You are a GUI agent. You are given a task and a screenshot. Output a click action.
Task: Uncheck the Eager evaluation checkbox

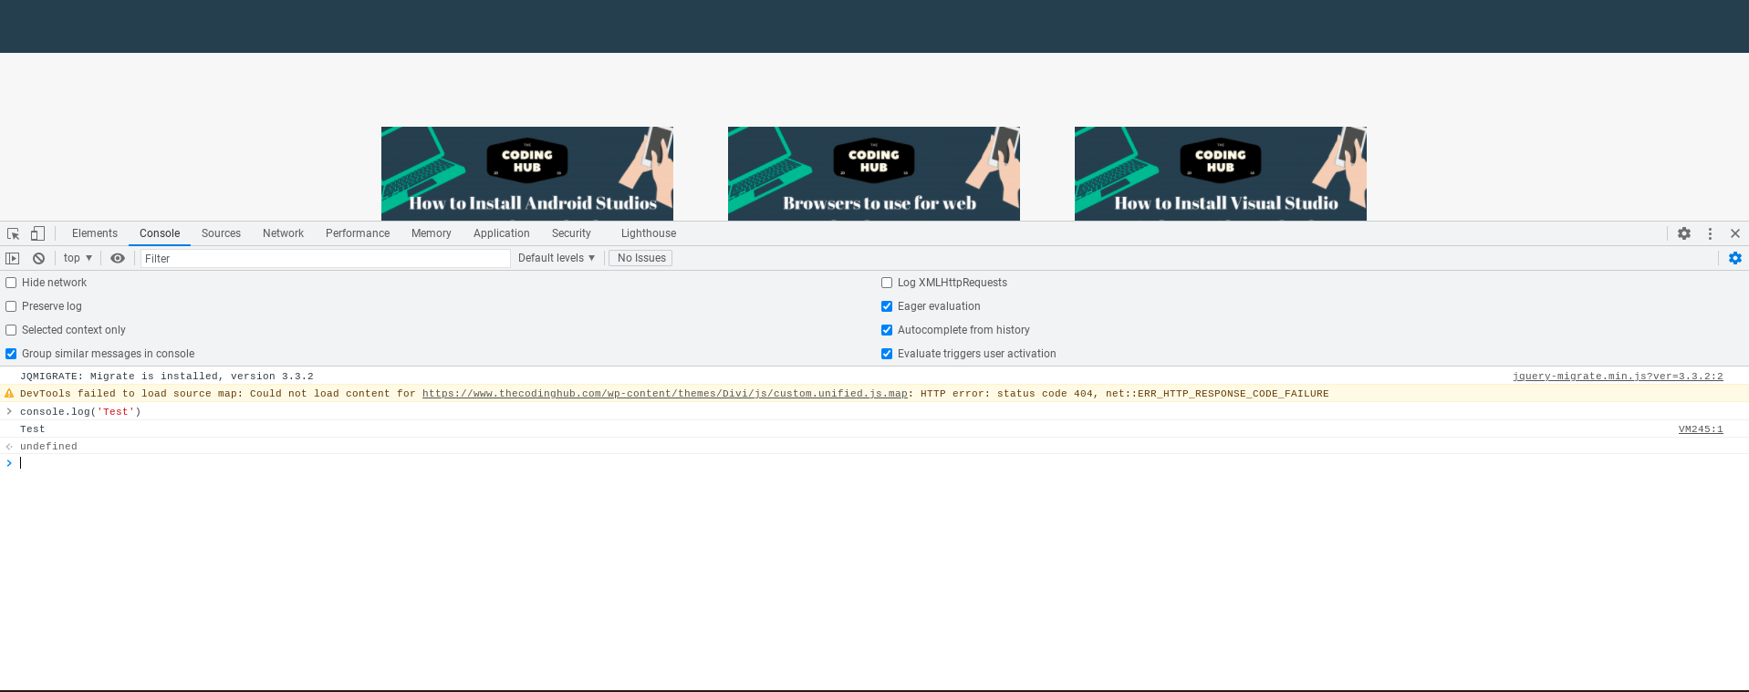(x=887, y=306)
